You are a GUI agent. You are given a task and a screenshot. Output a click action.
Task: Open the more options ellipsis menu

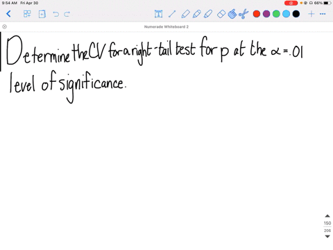tap(323, 14)
